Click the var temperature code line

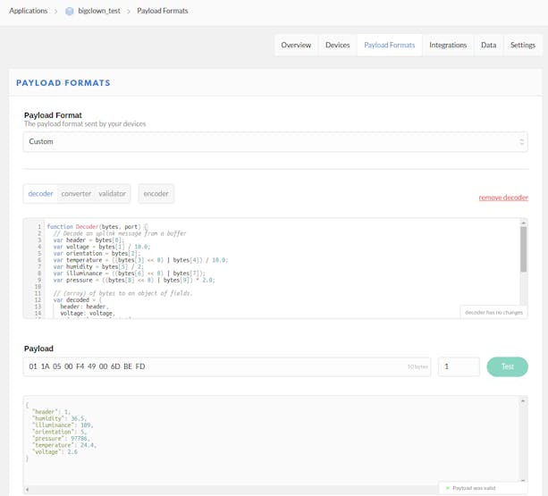tap(140, 260)
